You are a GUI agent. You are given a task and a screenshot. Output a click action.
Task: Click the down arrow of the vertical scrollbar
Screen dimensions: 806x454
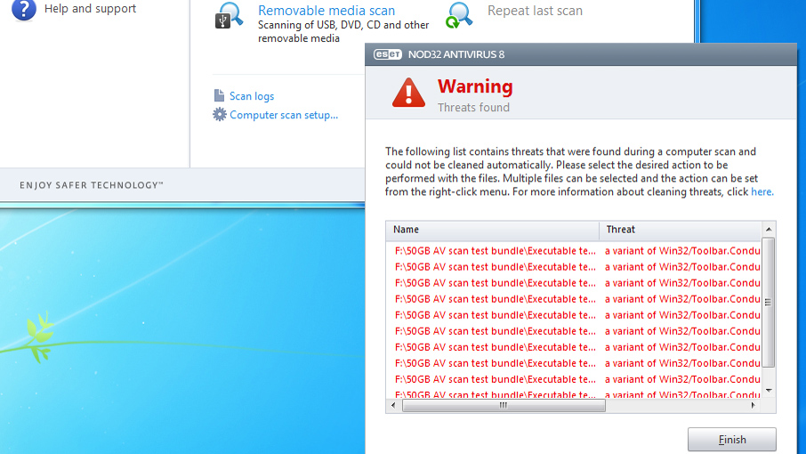[769, 390]
